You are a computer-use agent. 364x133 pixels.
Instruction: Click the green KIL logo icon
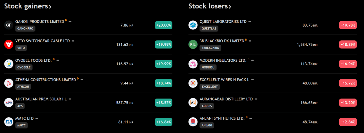(193, 44)
